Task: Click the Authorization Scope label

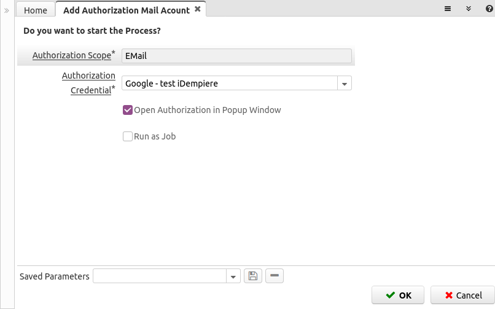Action: pos(71,55)
